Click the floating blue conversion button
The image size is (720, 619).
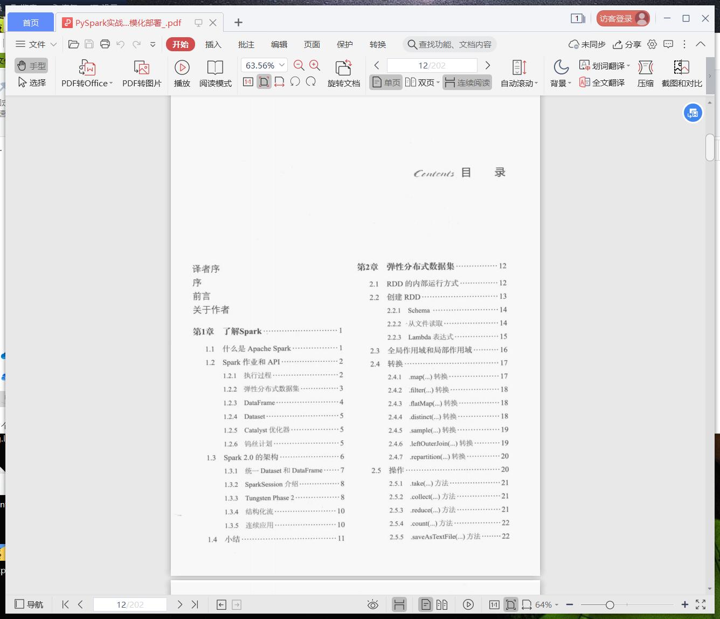[693, 113]
